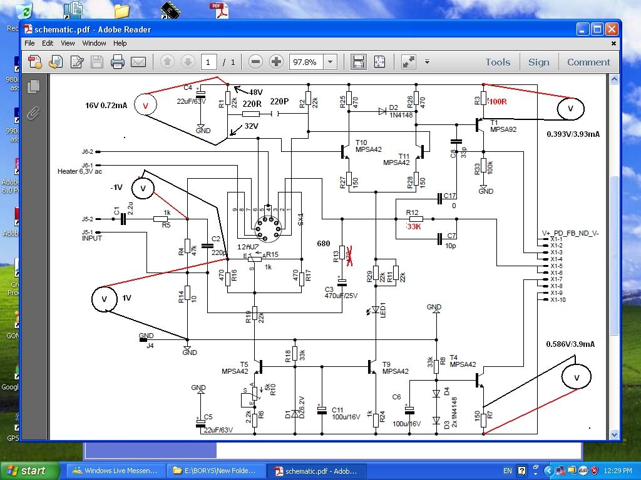This screenshot has width=641, height=480.
Task: Click the page number input box
Action: 208,62
